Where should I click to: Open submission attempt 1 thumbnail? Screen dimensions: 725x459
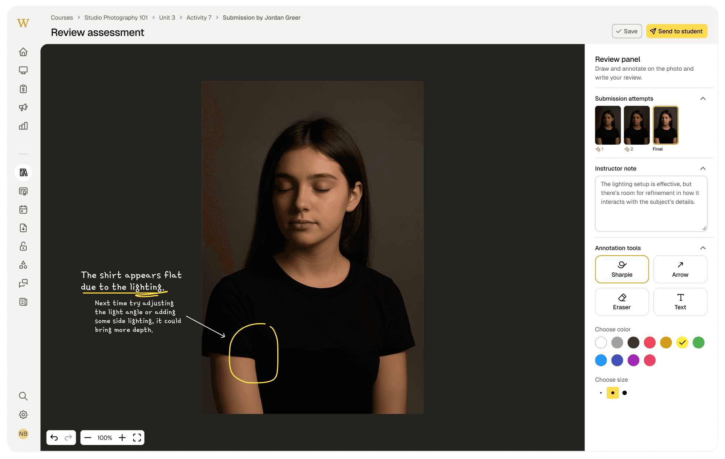coord(607,125)
